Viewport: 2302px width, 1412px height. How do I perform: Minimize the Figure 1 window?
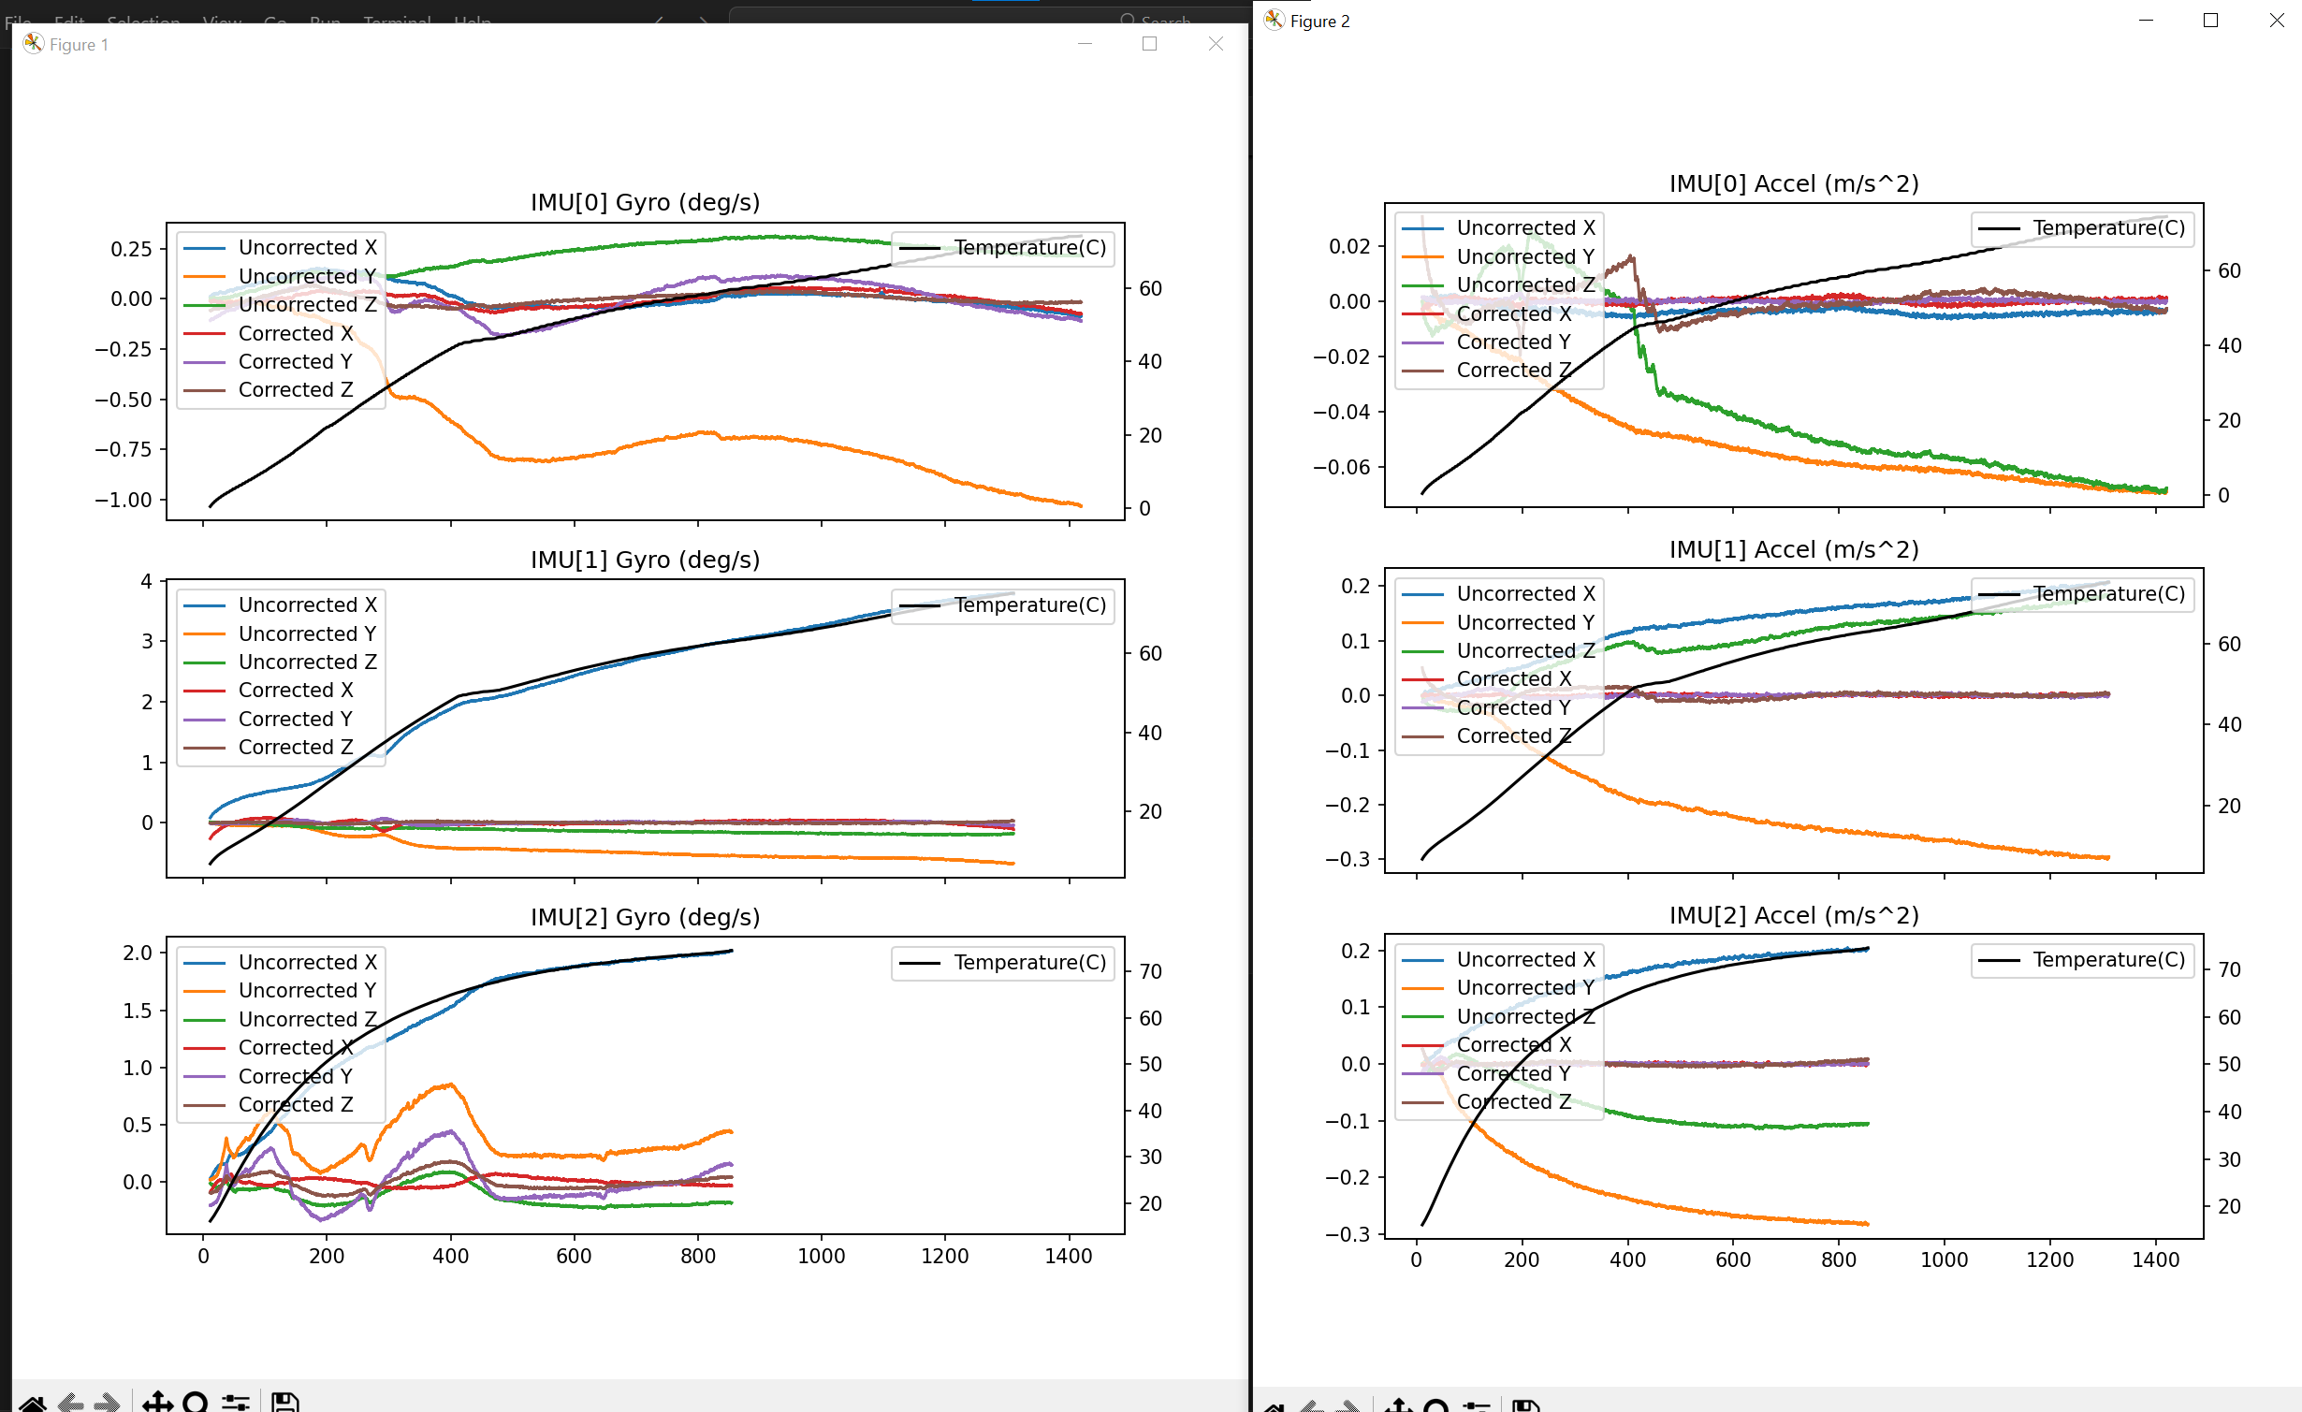(x=1085, y=44)
